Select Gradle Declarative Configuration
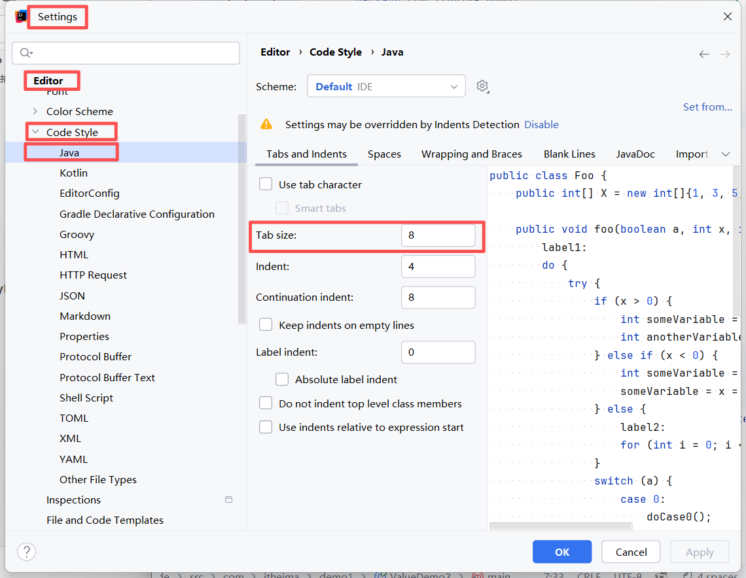 (137, 214)
